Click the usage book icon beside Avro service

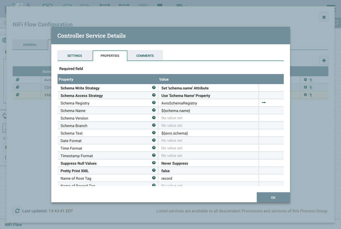[x=17, y=80]
